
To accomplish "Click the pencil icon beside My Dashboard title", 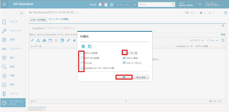I will click(x=77, y=13).
